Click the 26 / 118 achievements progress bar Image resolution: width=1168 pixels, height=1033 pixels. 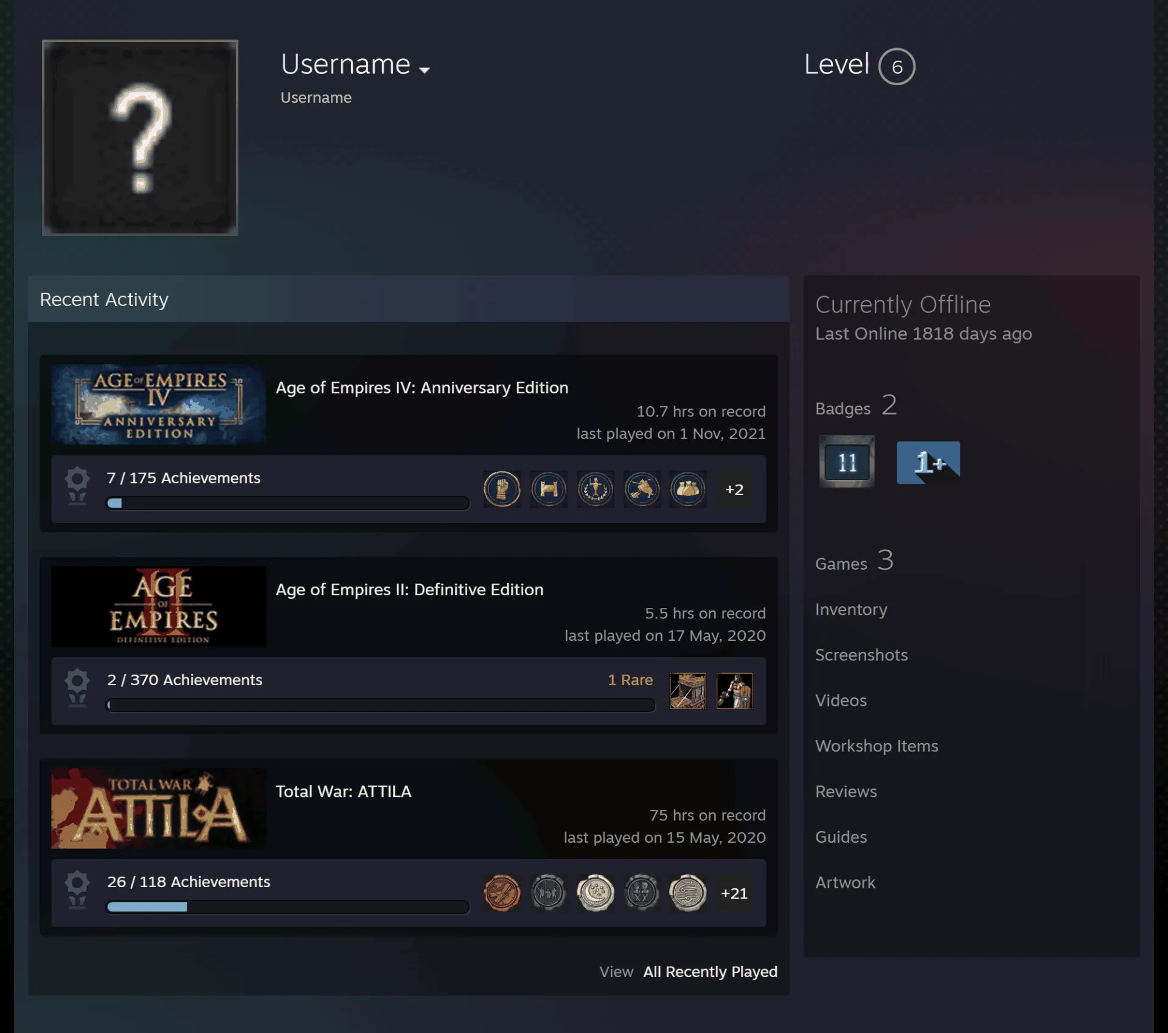[x=288, y=907]
